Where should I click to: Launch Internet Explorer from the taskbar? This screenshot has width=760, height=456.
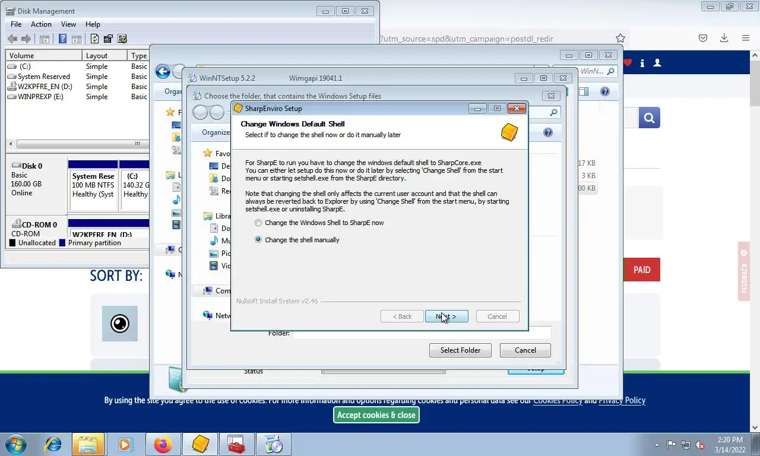53,444
